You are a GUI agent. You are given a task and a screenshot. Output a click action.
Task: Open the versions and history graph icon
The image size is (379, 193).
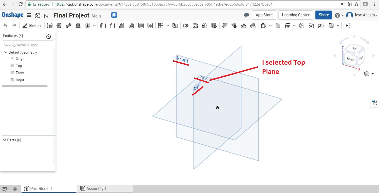[37, 15]
